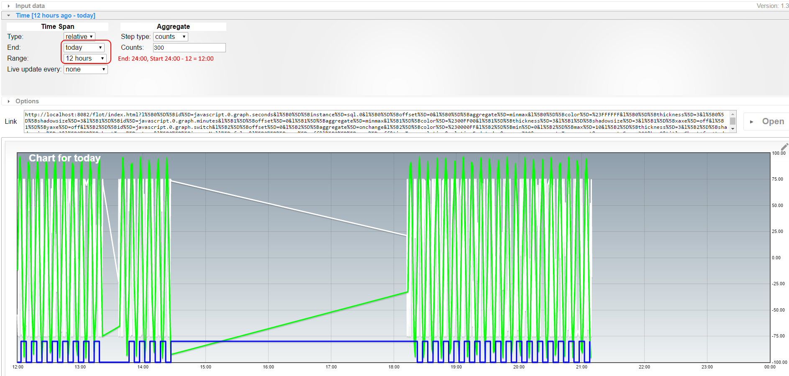Click the 'Time [12 hours ago - today]' title

[x=56, y=15]
